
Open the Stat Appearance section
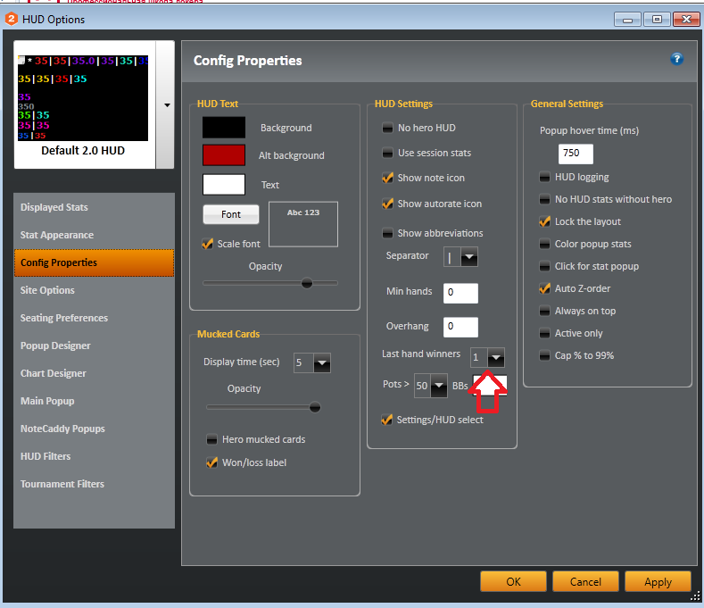(x=57, y=235)
